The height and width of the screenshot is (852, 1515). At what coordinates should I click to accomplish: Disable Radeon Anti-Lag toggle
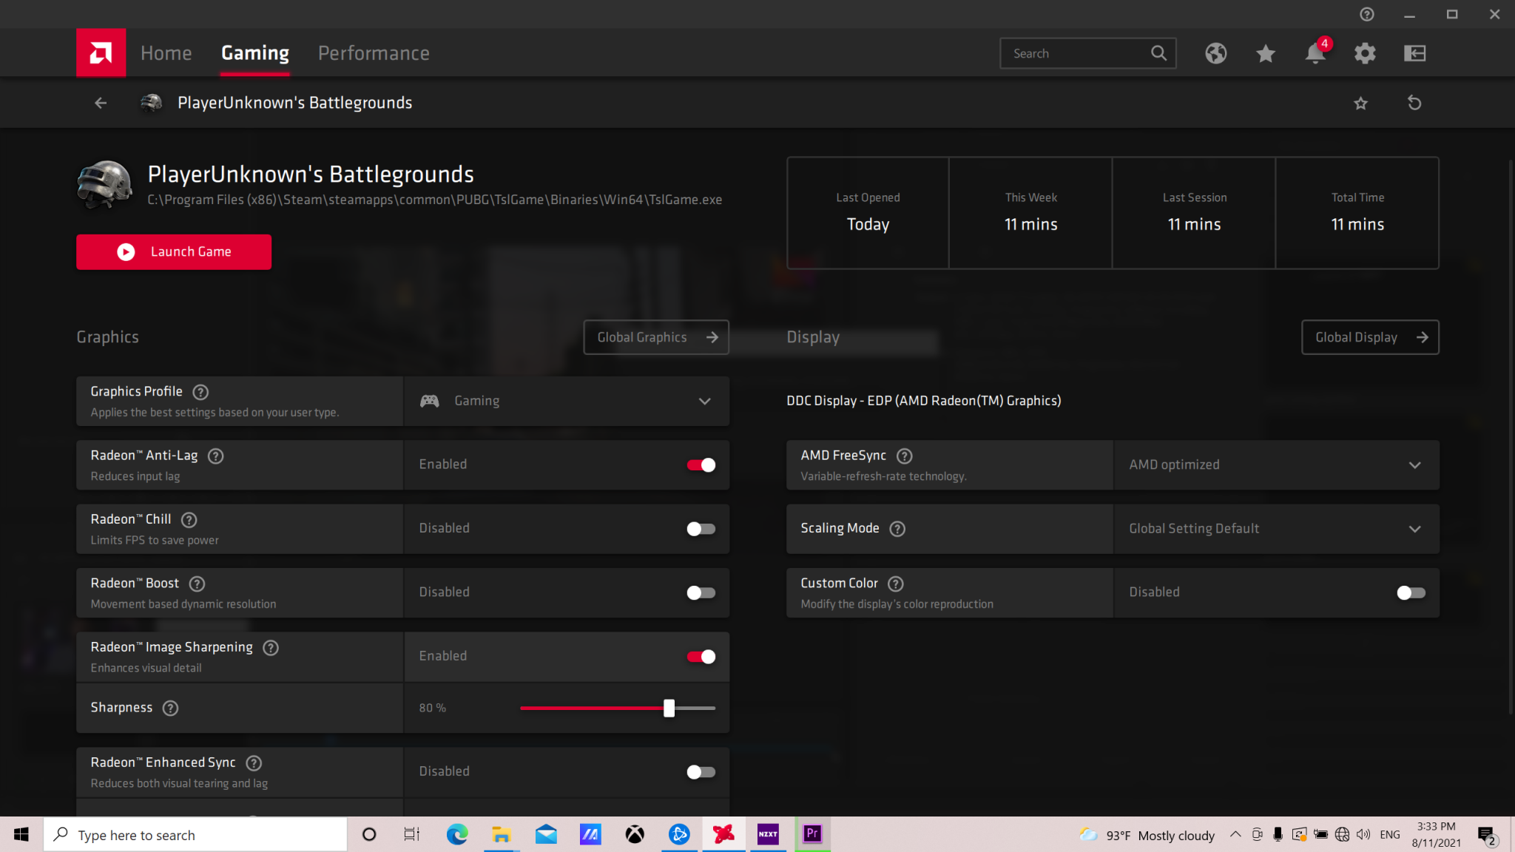tap(701, 465)
